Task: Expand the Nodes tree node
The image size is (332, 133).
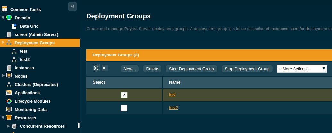Action: coord(3,76)
